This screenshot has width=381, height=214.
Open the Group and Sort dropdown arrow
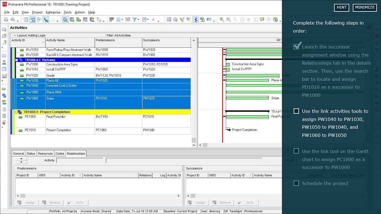coord(148,20)
